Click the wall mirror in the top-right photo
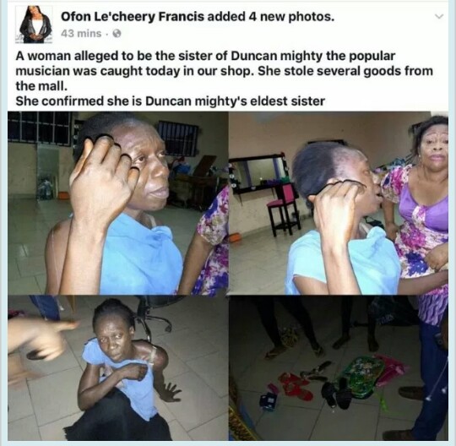 (x=258, y=172)
